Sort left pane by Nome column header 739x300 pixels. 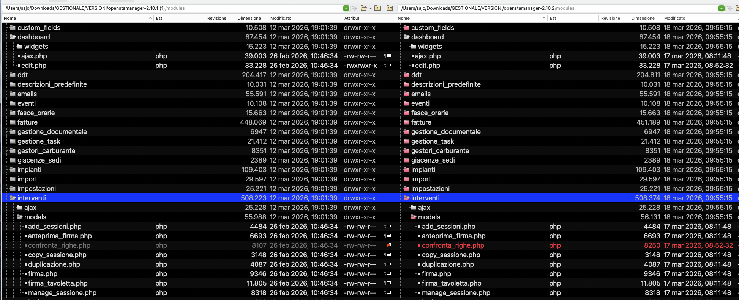pos(76,18)
